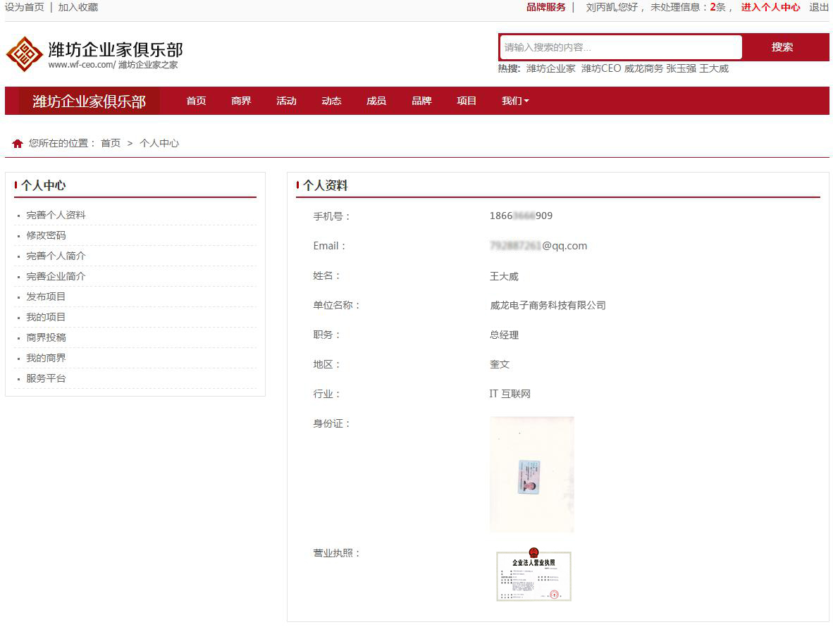The width and height of the screenshot is (833, 634).
Task: Open 发布项目 from the personal center menu
Action: click(x=45, y=296)
